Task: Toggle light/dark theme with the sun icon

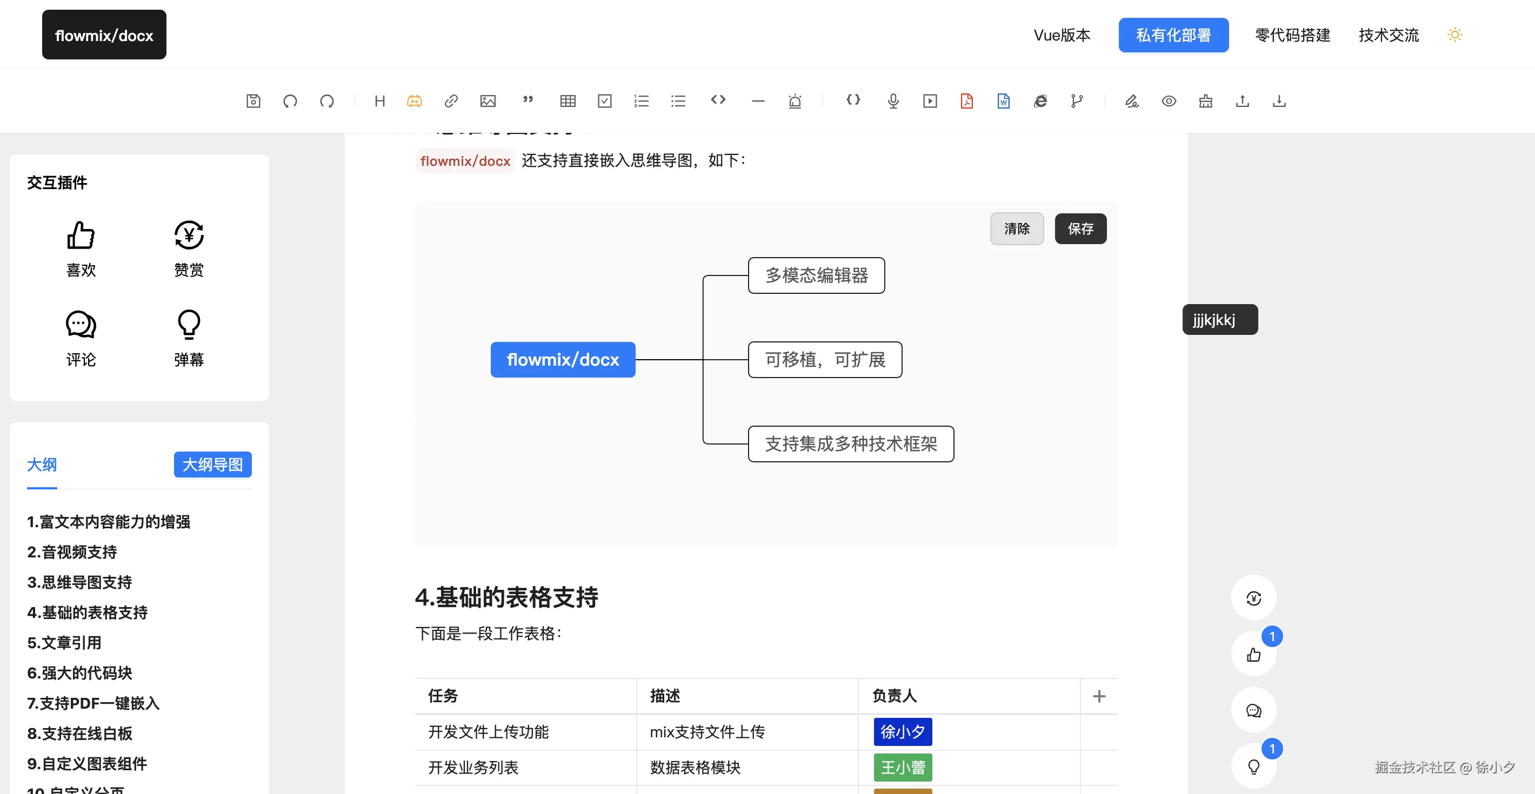Action: tap(1454, 35)
